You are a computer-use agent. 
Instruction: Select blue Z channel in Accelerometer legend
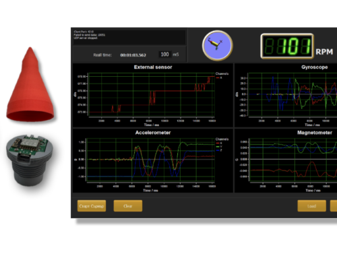click(x=219, y=150)
